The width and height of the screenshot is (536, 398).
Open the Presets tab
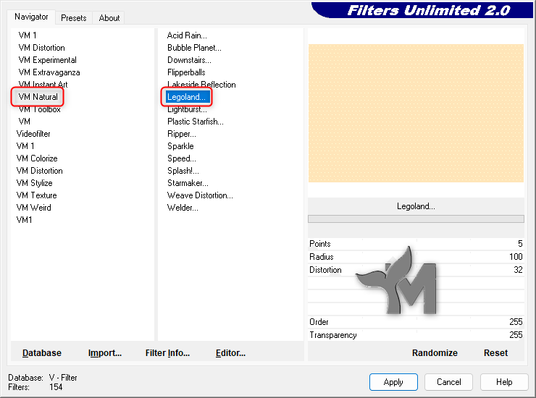(73, 18)
